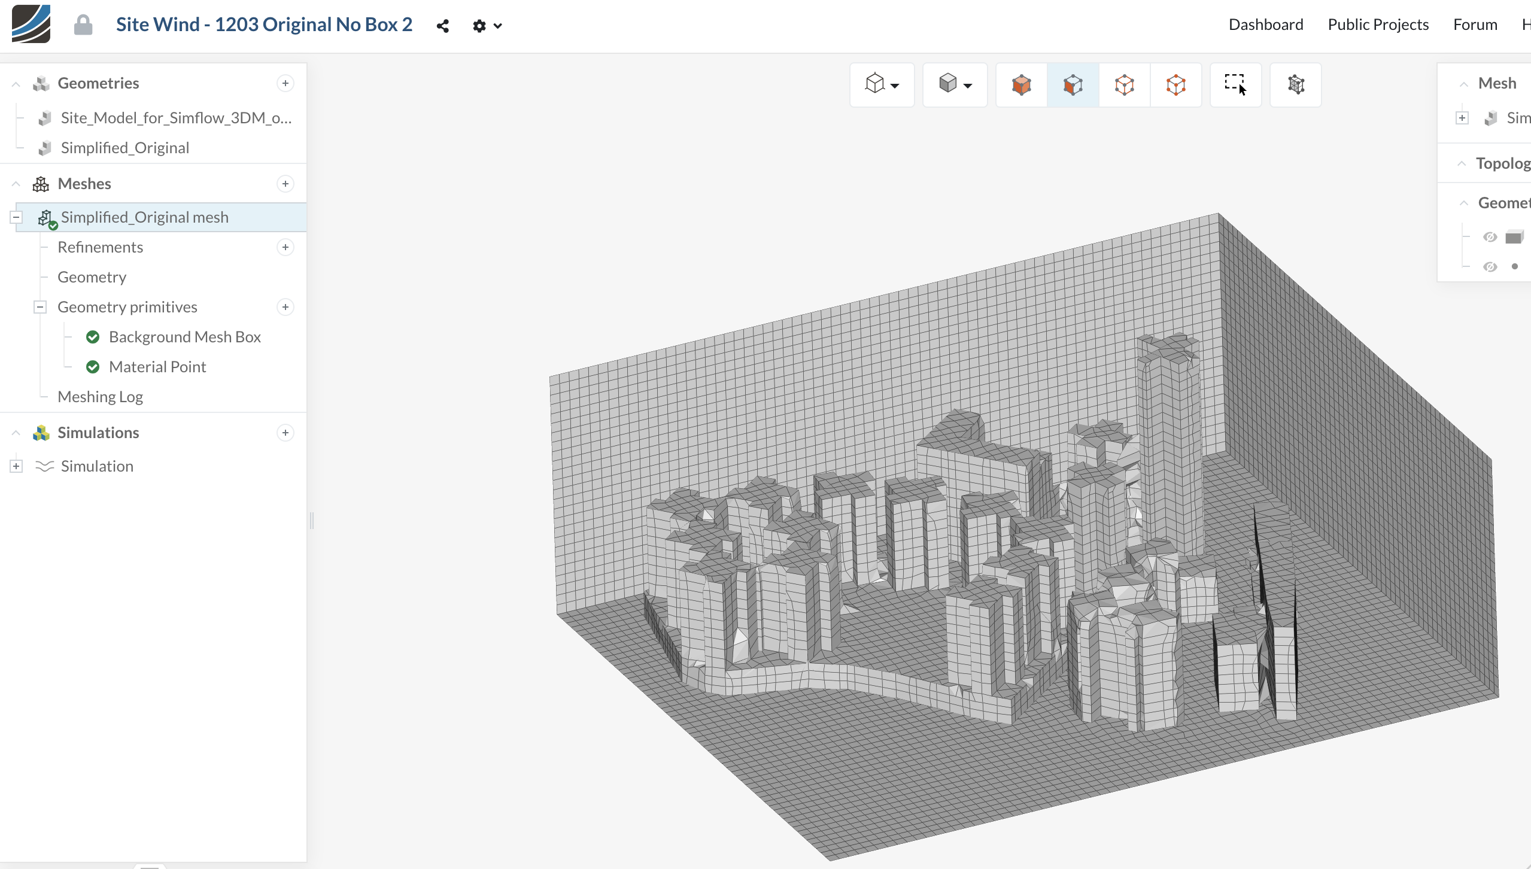Click the share project icon
The width and height of the screenshot is (1531, 869).
[443, 26]
